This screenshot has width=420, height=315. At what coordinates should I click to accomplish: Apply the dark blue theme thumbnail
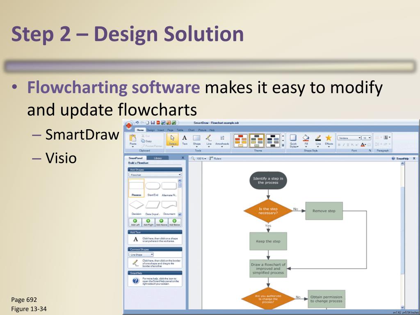[x=273, y=141]
